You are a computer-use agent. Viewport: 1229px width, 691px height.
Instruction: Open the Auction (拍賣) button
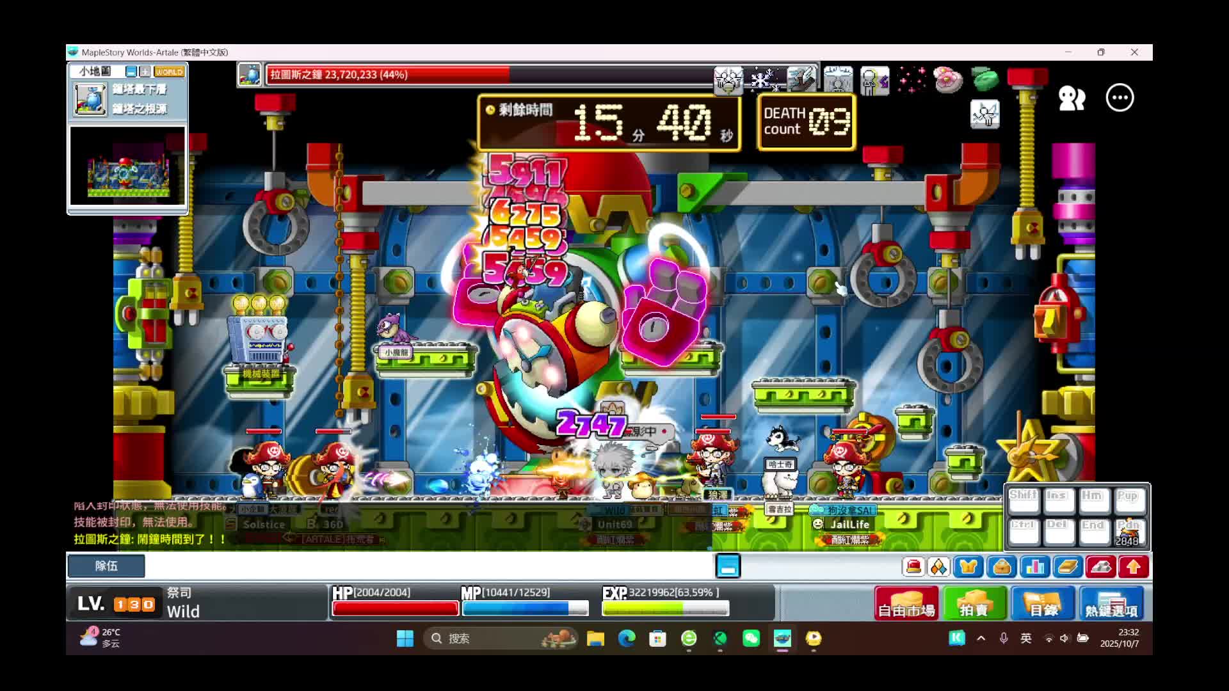(974, 603)
